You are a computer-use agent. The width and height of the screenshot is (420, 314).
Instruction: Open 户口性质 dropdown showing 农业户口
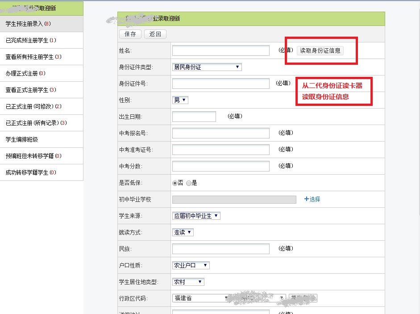pos(191,265)
